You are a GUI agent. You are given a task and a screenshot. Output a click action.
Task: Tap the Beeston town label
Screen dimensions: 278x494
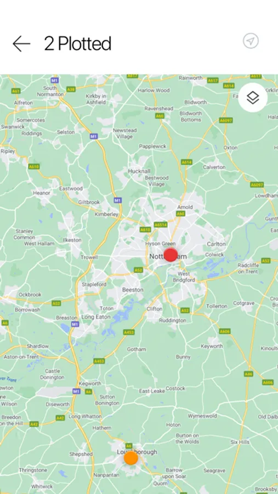pyautogui.click(x=133, y=289)
